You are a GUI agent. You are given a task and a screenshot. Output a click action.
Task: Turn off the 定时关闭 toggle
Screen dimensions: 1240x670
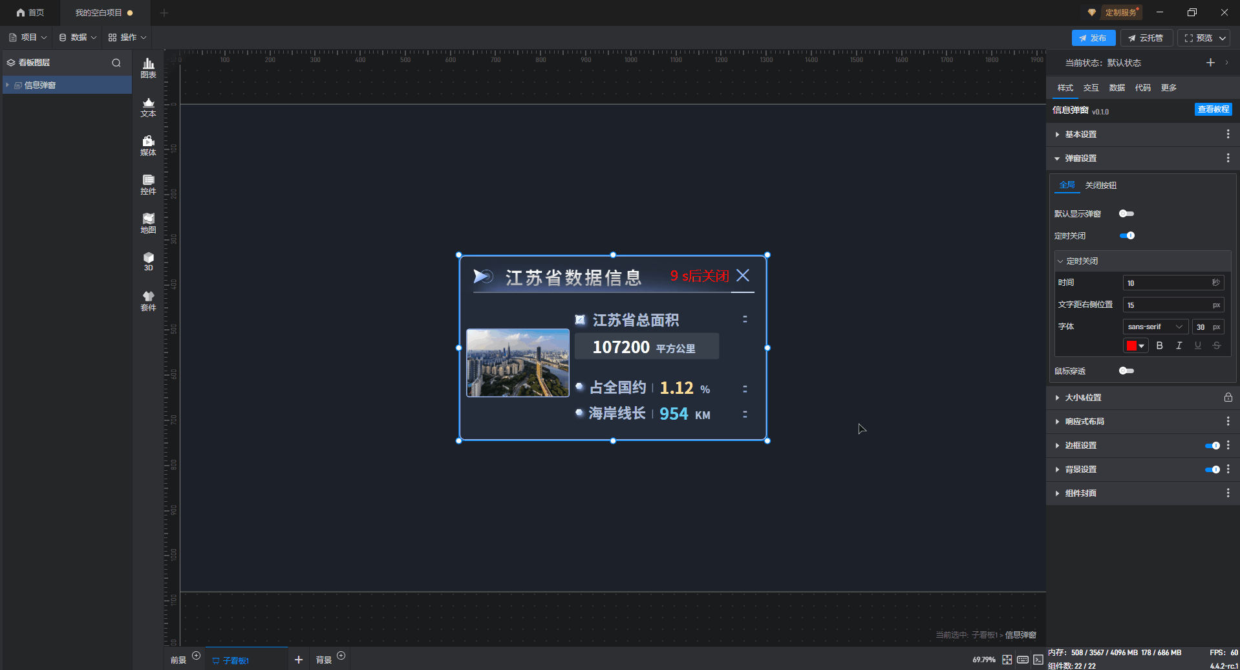(x=1127, y=235)
